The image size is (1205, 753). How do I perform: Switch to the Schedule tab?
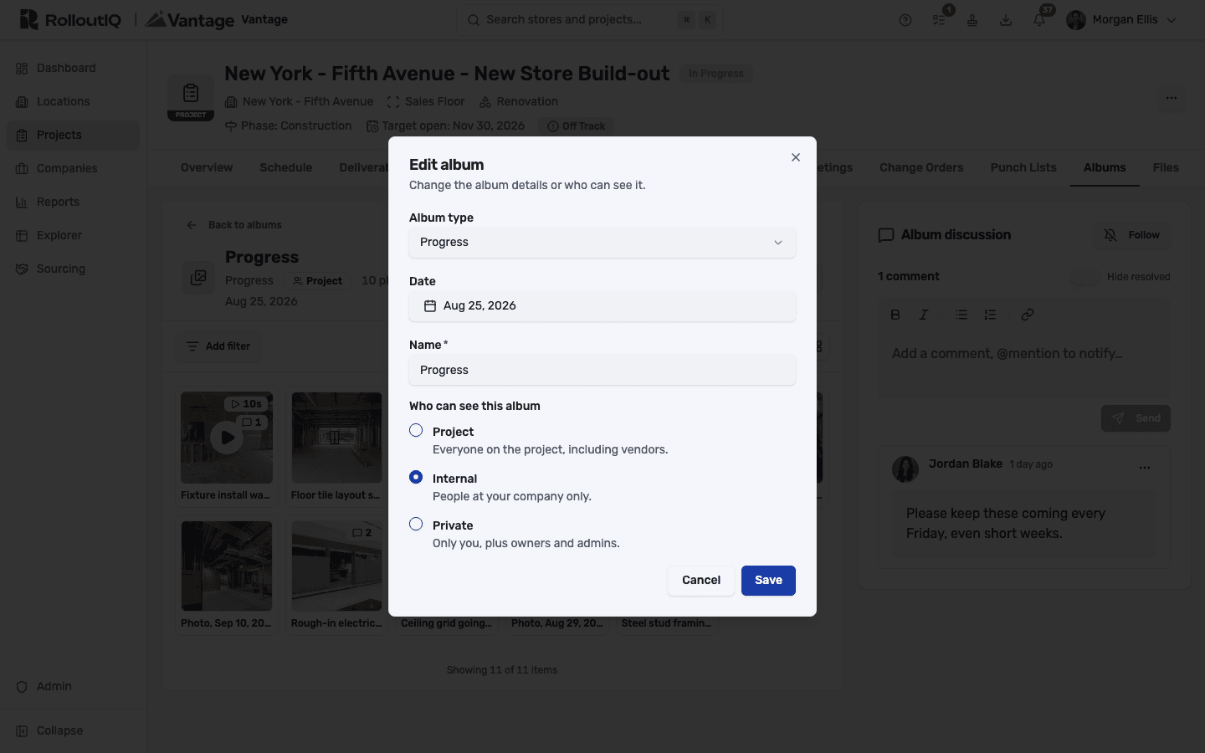coord(286,168)
